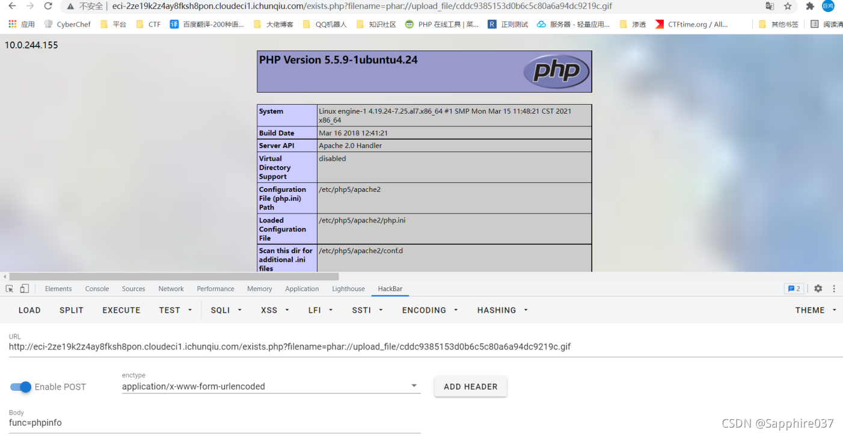Open the extensions puzzle icon
This screenshot has width=843, height=436.
810,6
